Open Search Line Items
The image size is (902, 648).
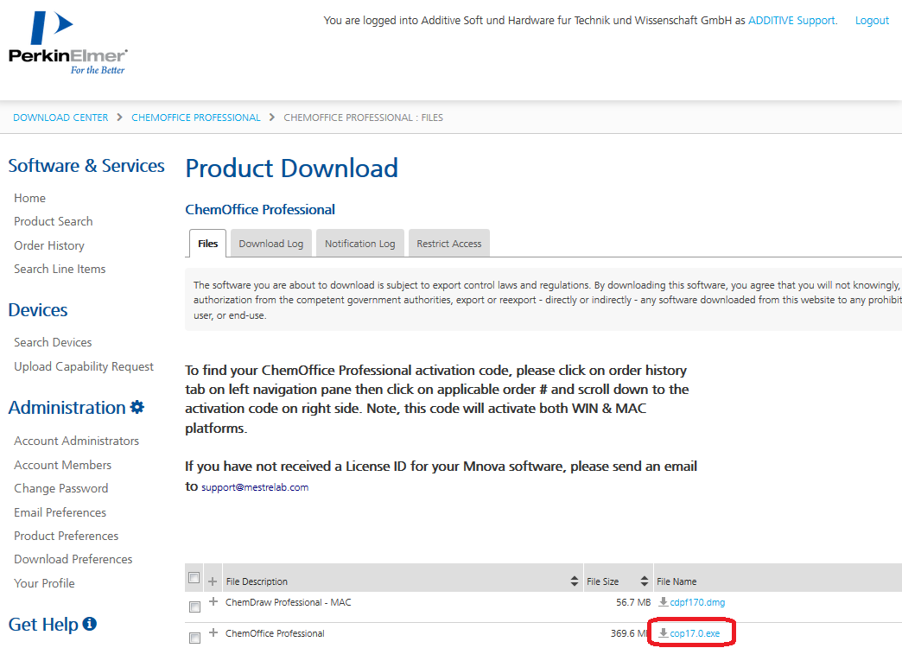(60, 269)
